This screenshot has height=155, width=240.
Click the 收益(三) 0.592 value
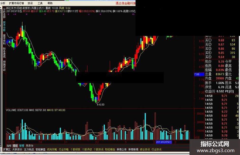pos(220,91)
